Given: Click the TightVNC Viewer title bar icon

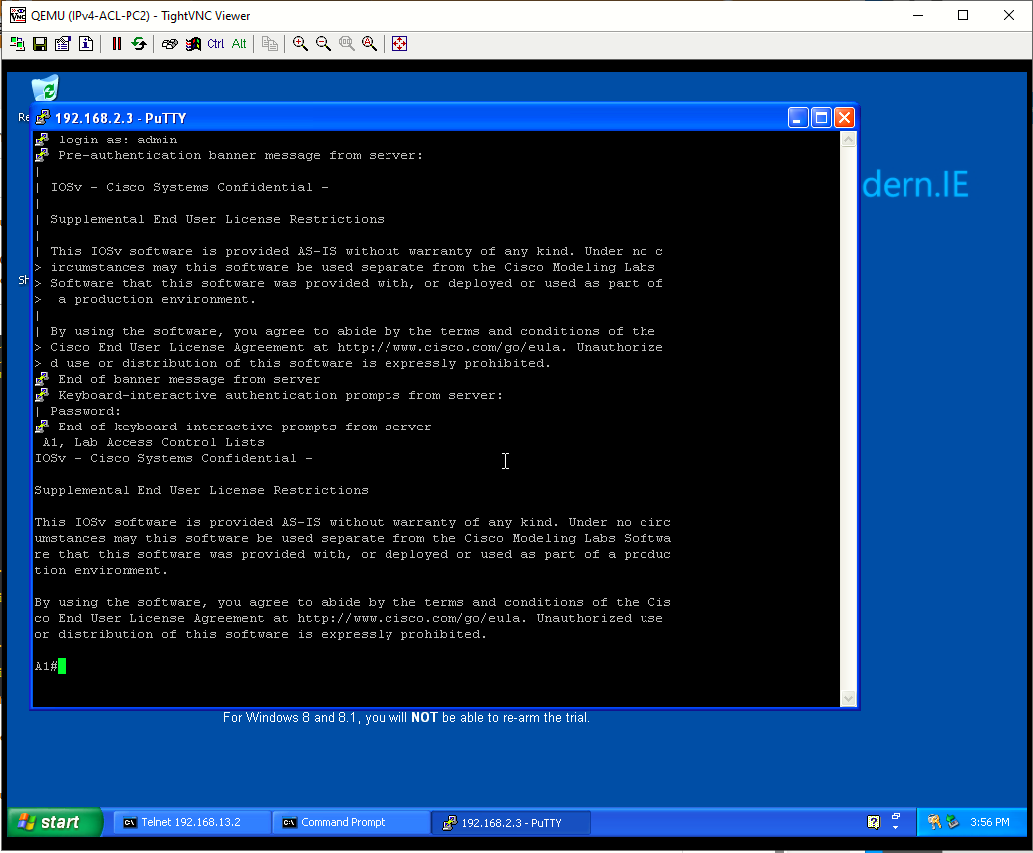Looking at the screenshot, I should (x=18, y=15).
